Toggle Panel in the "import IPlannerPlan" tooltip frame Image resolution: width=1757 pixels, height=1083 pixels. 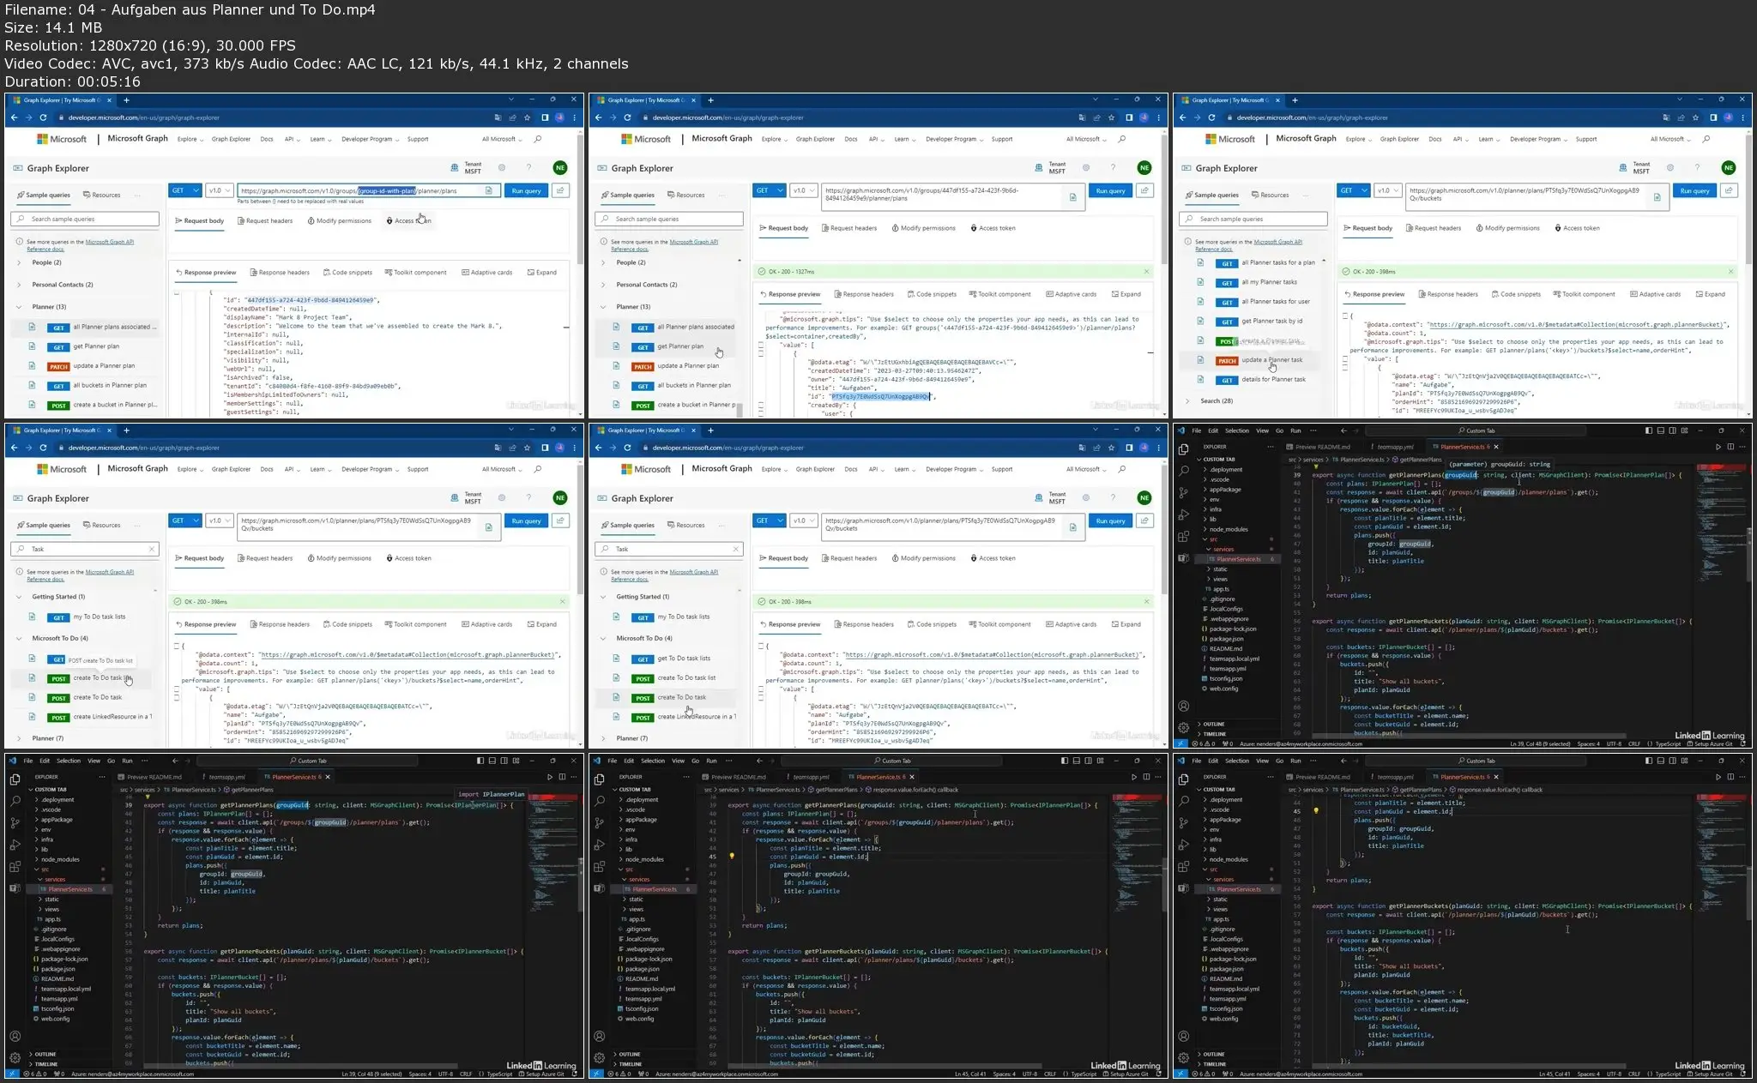[x=492, y=761]
